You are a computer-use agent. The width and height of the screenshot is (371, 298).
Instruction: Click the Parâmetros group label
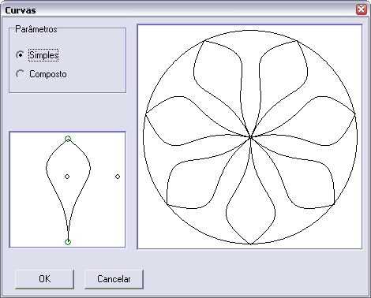(x=36, y=29)
